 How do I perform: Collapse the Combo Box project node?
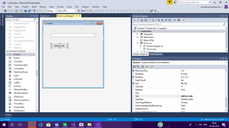(135, 31)
